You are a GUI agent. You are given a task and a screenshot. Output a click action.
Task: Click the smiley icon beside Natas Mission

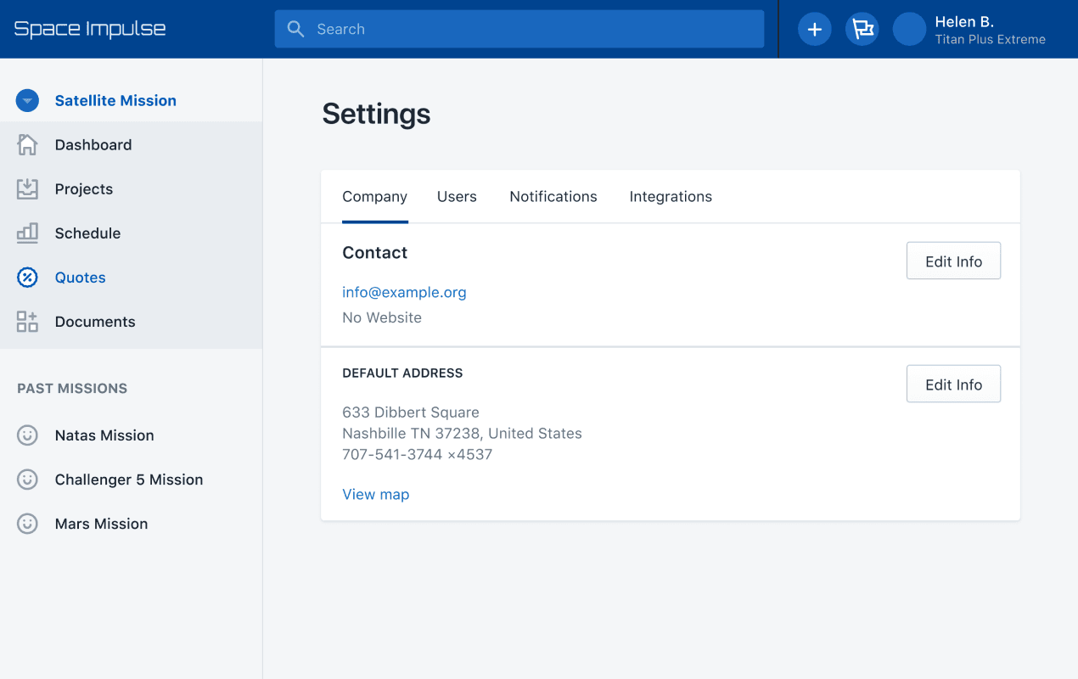27,435
